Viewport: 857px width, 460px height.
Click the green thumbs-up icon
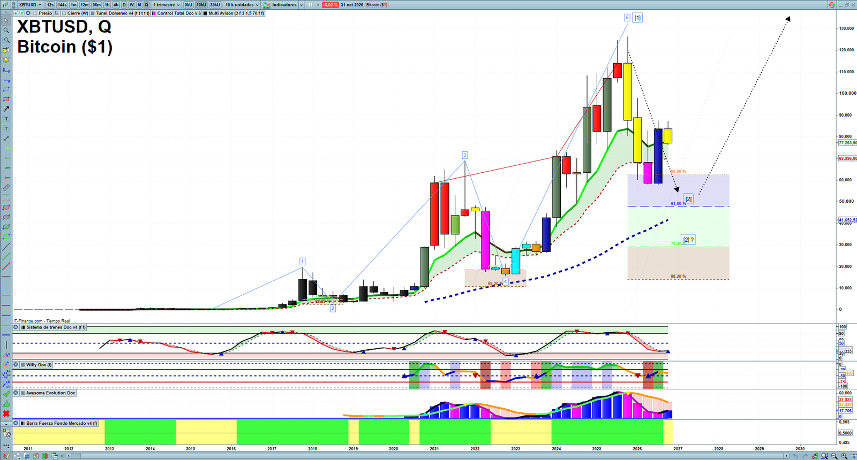[6, 404]
